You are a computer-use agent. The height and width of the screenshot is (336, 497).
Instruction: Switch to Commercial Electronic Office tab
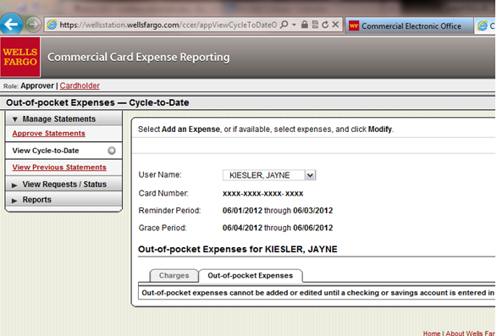tap(409, 25)
